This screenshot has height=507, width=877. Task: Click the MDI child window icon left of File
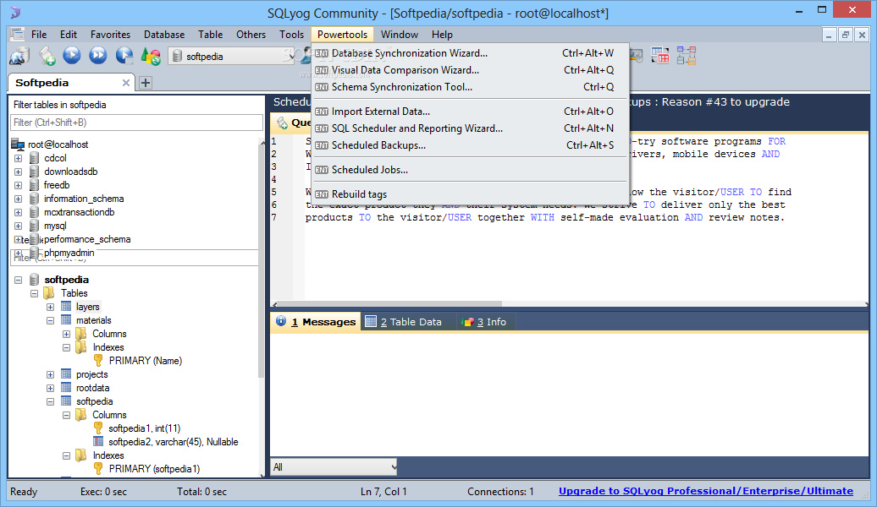coord(17,34)
